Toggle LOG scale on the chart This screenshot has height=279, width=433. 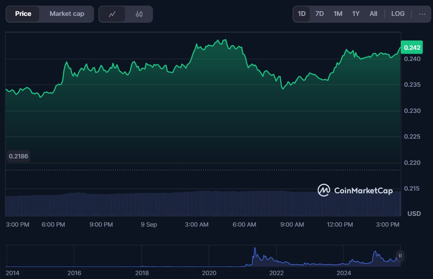click(x=398, y=14)
